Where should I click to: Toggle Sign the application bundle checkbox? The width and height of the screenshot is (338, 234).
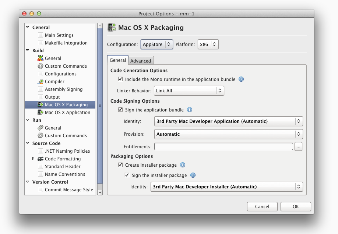[x=120, y=110]
